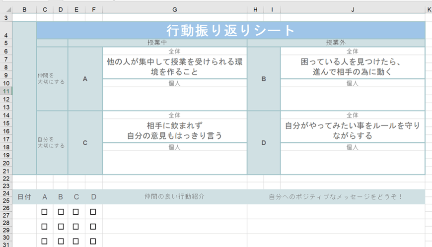Viewport: 432px width, 247px height.
Task: Select the 仲間の良い行動紹介 header
Action: (x=174, y=197)
